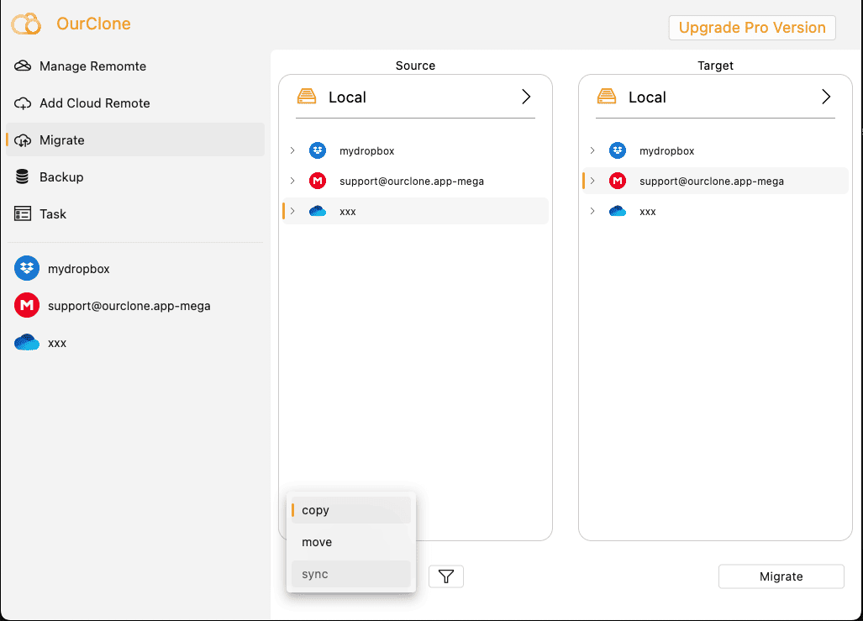The width and height of the screenshot is (863, 621).
Task: Select support@ourclone.app-mega text in Source list
Action: click(x=412, y=182)
